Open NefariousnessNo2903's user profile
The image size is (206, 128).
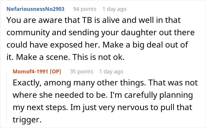(36, 9)
